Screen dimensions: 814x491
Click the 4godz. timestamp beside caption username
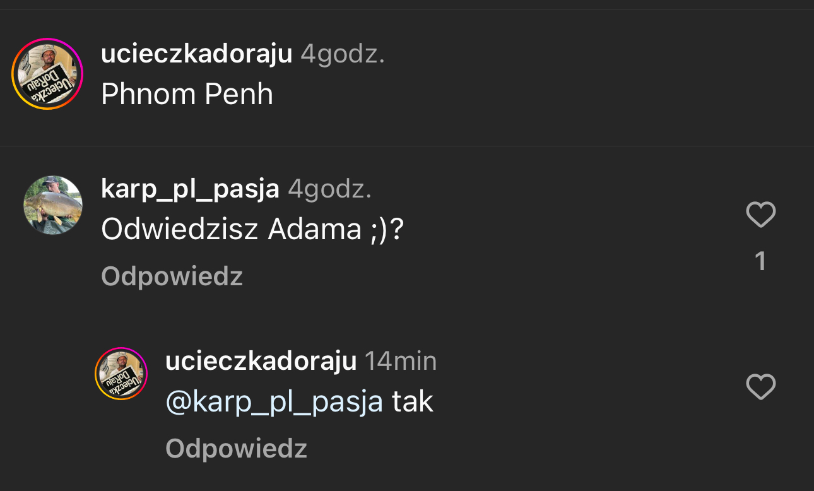(343, 54)
